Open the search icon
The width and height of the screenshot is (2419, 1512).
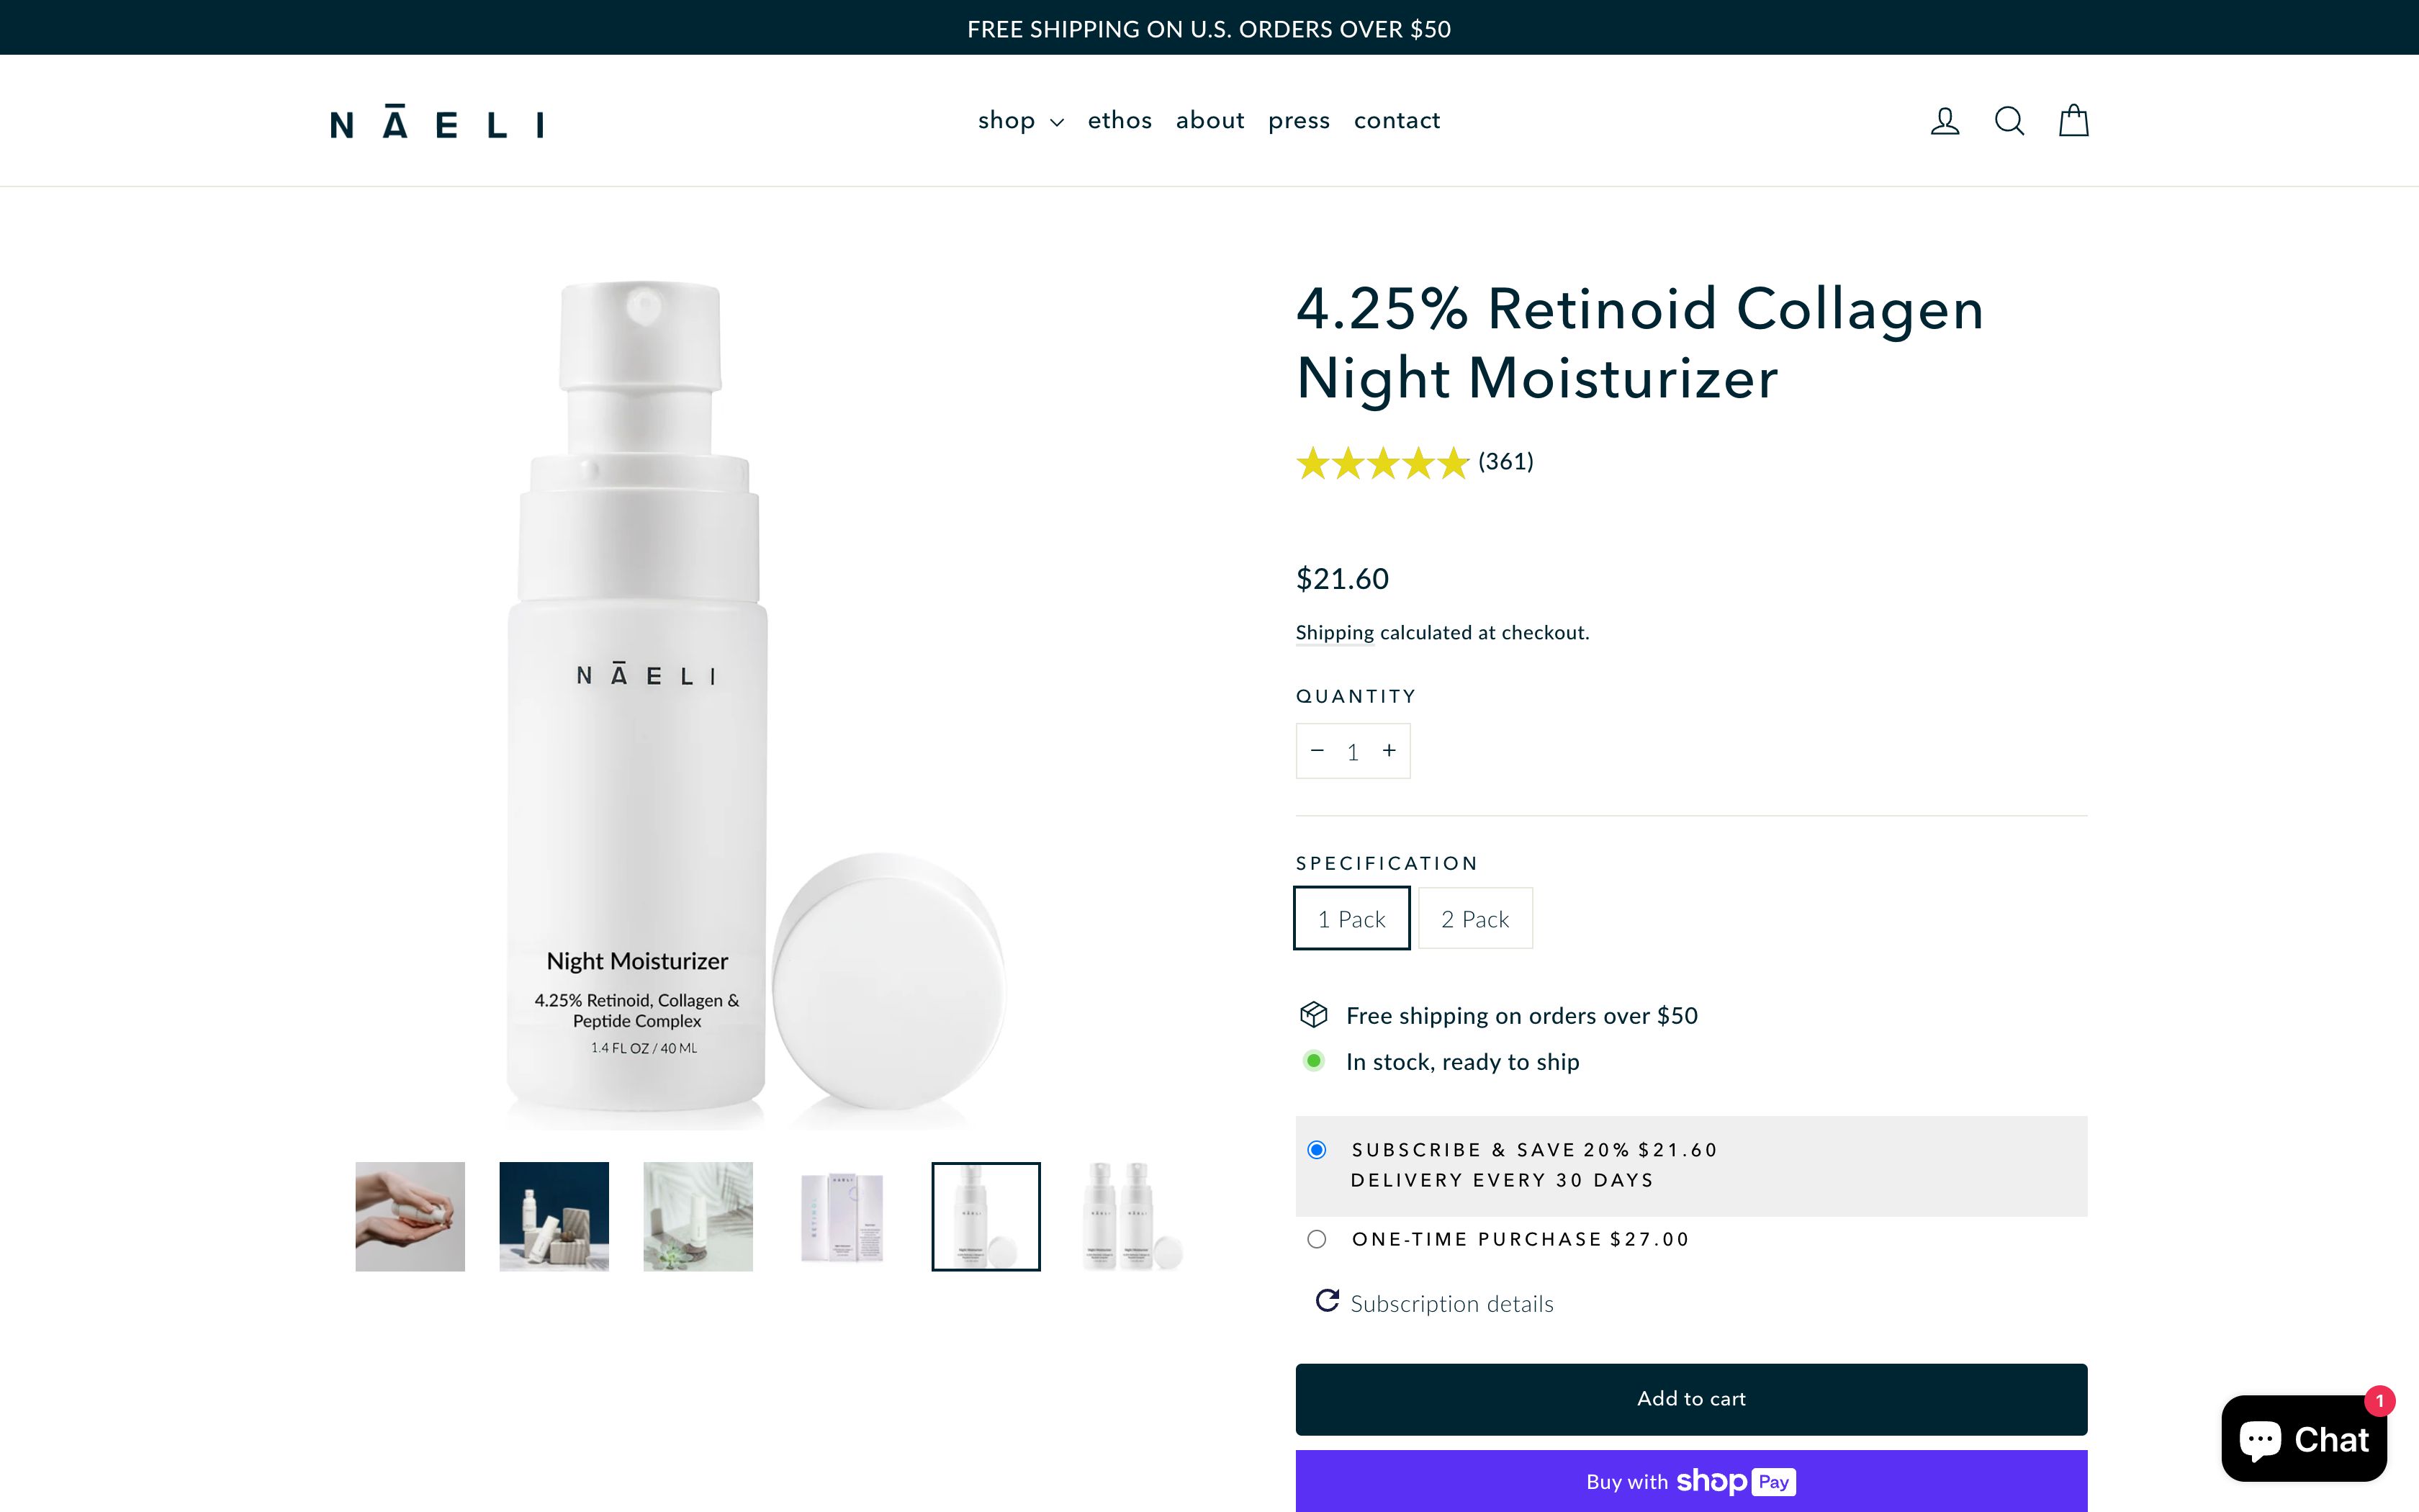coord(2008,120)
